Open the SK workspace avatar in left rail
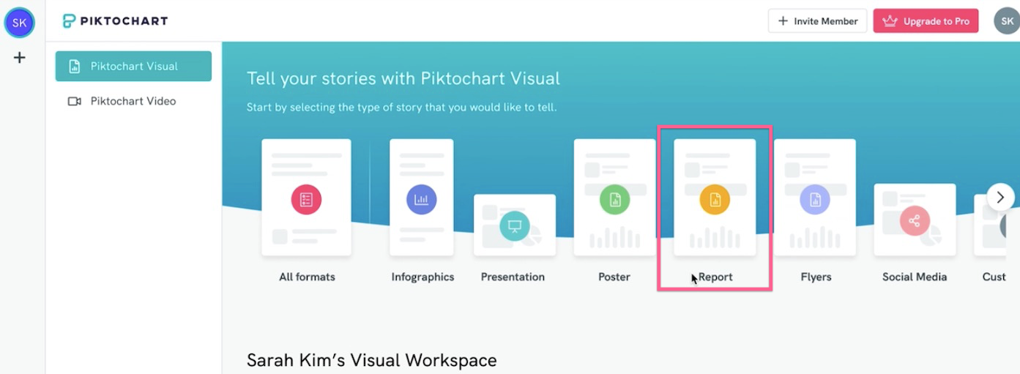 pyautogui.click(x=20, y=23)
